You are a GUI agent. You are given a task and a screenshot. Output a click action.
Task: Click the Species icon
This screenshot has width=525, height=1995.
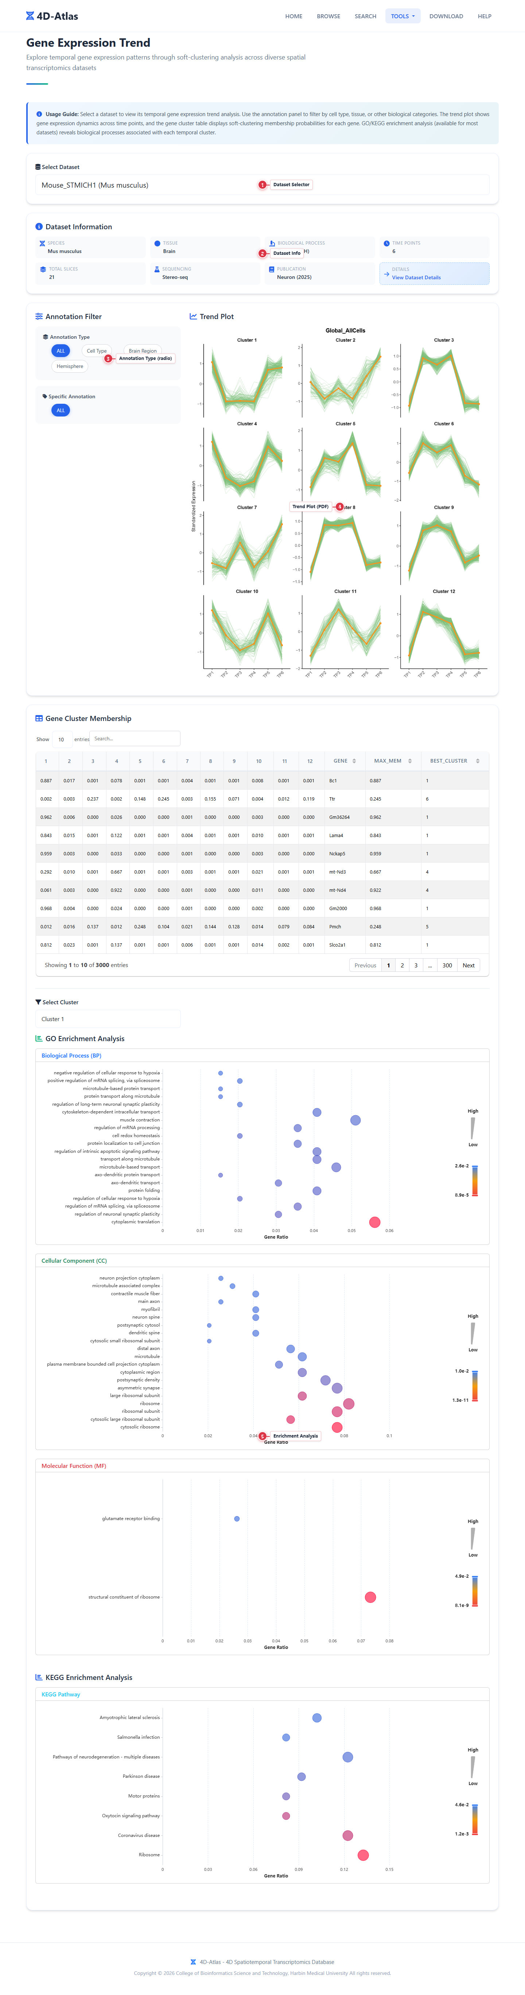(x=43, y=243)
